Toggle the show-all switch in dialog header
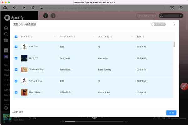 [159, 24]
